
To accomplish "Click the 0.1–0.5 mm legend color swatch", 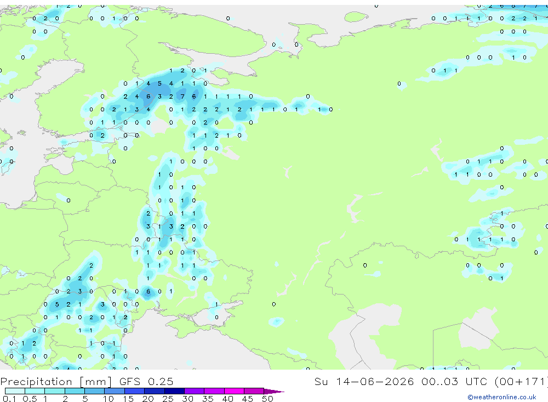I will tap(15, 391).
